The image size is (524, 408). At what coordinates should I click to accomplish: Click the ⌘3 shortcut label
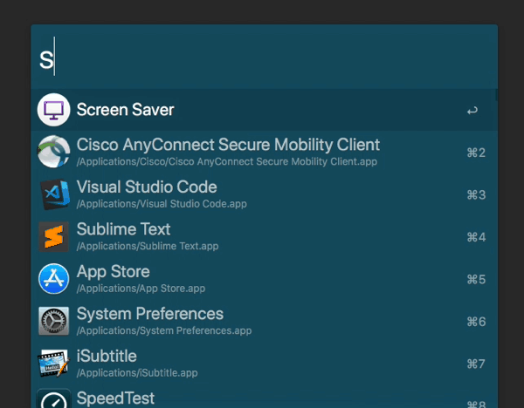click(x=476, y=194)
